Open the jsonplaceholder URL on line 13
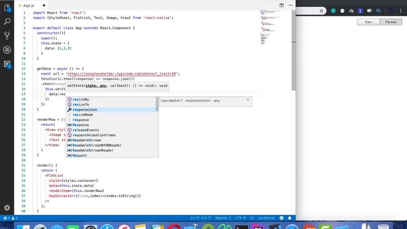The height and width of the screenshot is (229, 407). 121,74
